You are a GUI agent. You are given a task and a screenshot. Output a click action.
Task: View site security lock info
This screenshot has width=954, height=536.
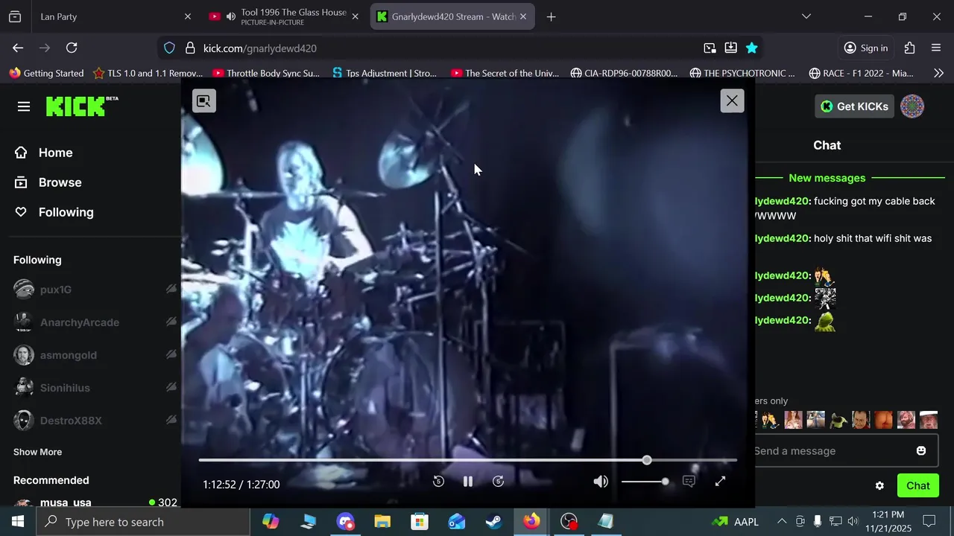[x=189, y=48]
